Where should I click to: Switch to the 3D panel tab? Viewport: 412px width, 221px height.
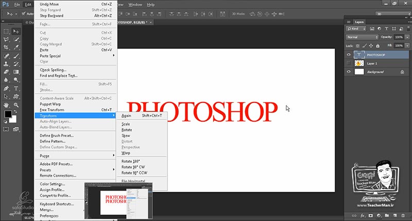pyautogui.click(x=349, y=22)
